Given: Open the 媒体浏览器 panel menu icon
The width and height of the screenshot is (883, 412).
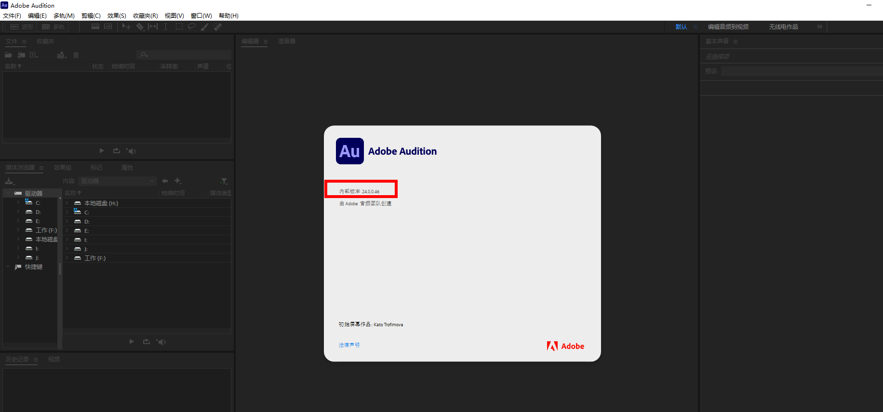Looking at the screenshot, I should tap(41, 168).
